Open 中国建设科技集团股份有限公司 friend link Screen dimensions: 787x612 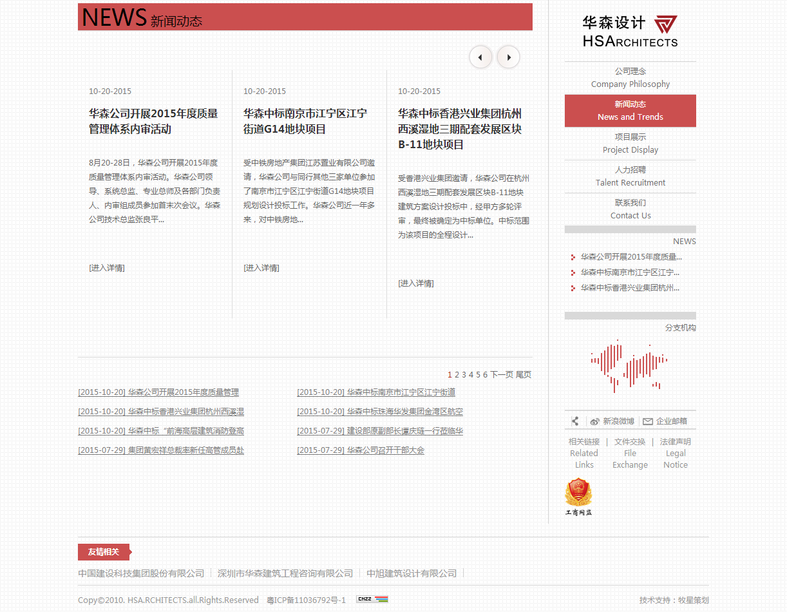click(141, 573)
